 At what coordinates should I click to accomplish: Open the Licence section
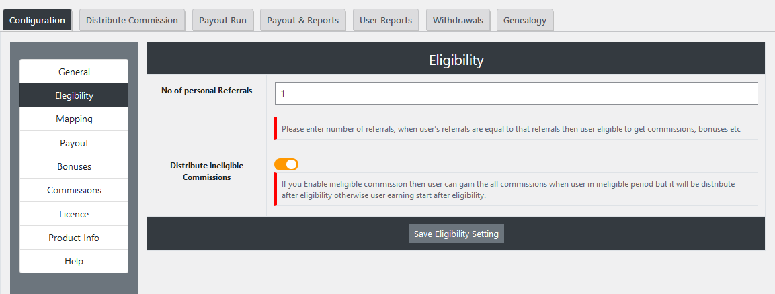coord(74,214)
